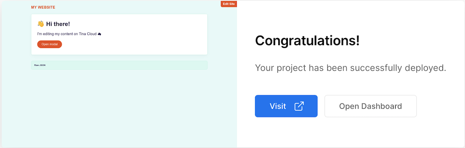
Task: Click the waving hand emoji
Action: pos(41,24)
